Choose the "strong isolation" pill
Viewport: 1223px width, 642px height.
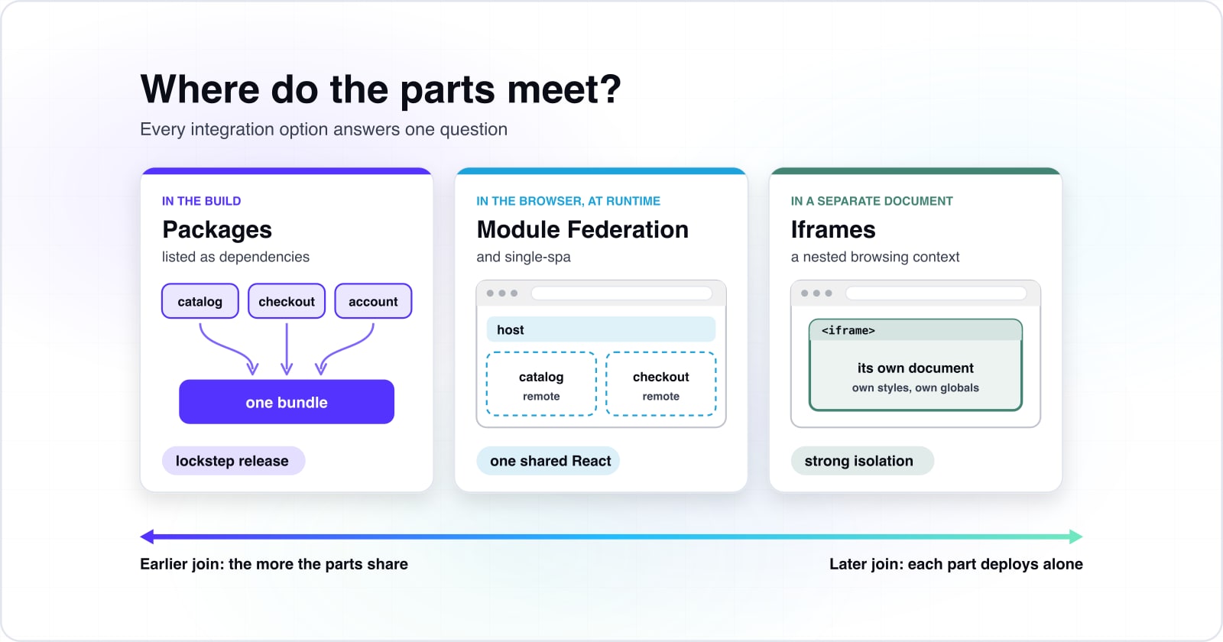tap(862, 461)
